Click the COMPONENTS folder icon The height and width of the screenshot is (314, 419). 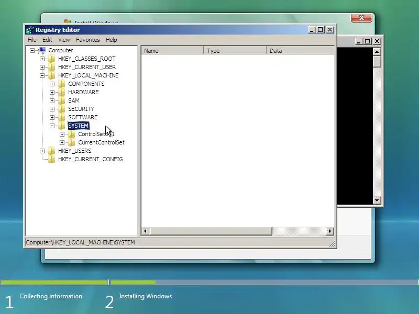pos(62,84)
